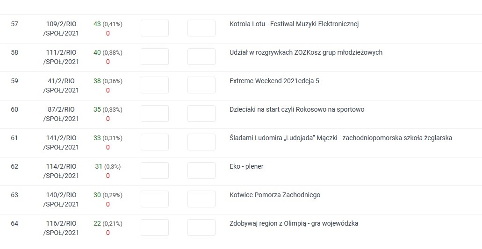Open Kotwice Pomorza Zachodniego project
The image size is (482, 249).
[x=275, y=195]
